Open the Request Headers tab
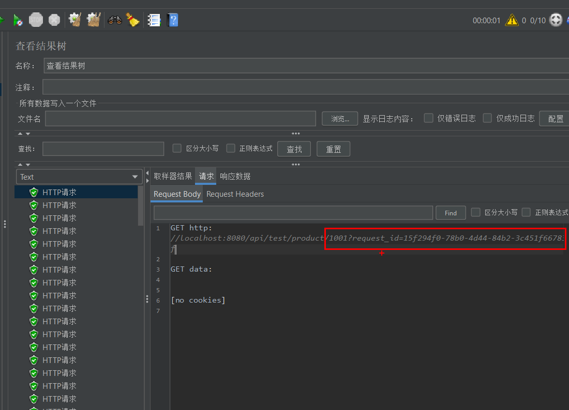 click(235, 194)
